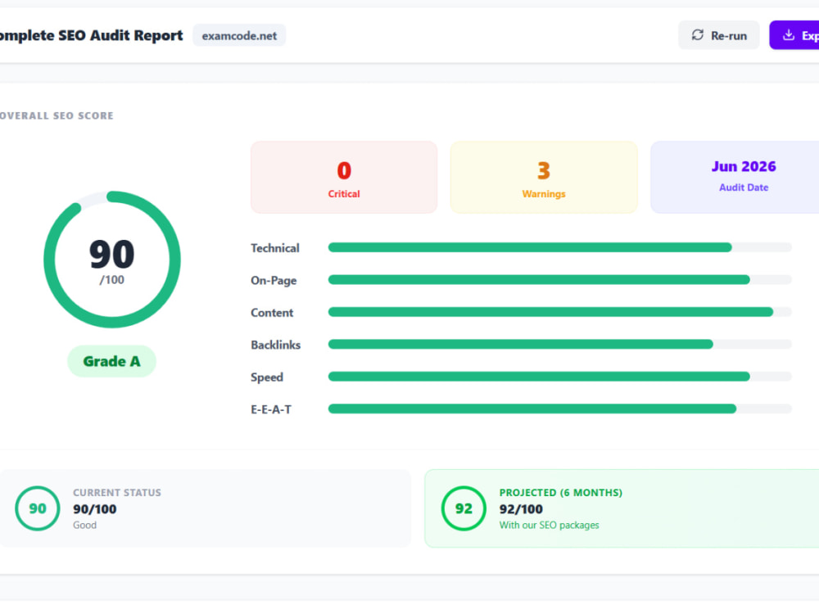Click the E-E-A-T score bar

(560, 409)
